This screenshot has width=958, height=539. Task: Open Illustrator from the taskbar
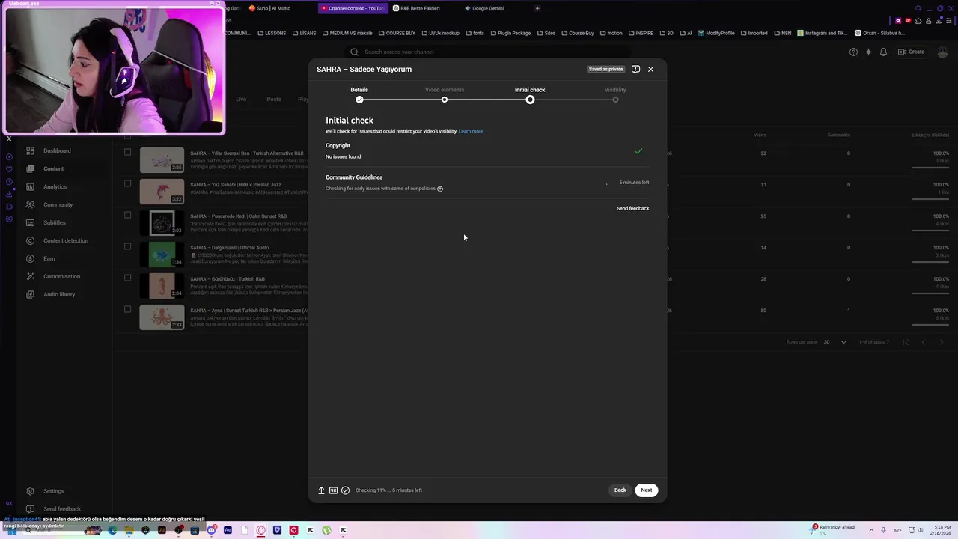162,530
